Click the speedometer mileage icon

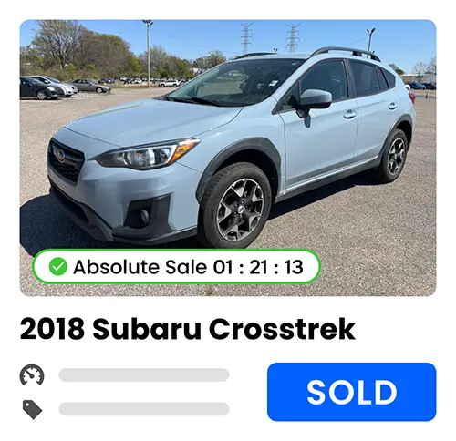point(32,375)
